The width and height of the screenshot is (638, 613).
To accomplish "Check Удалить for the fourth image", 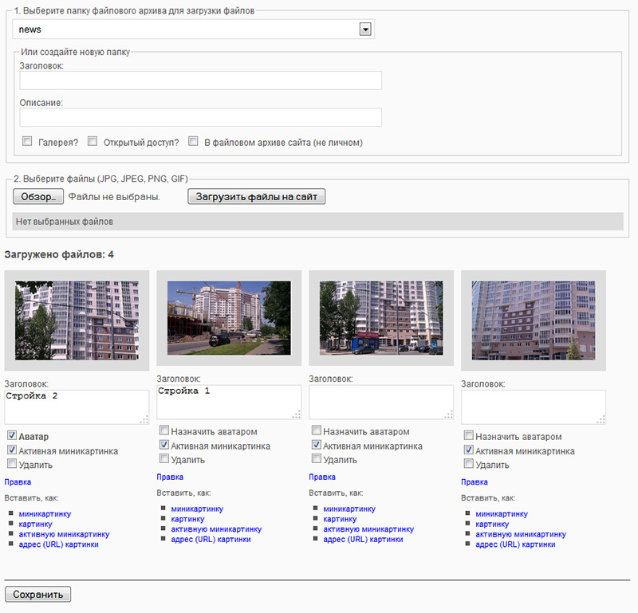I will (x=469, y=464).
